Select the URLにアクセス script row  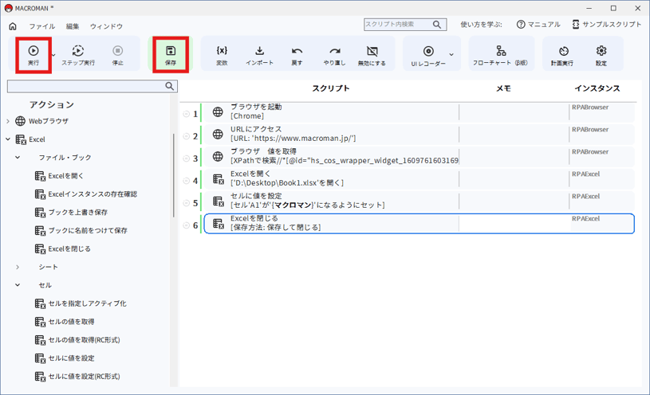[419, 134]
